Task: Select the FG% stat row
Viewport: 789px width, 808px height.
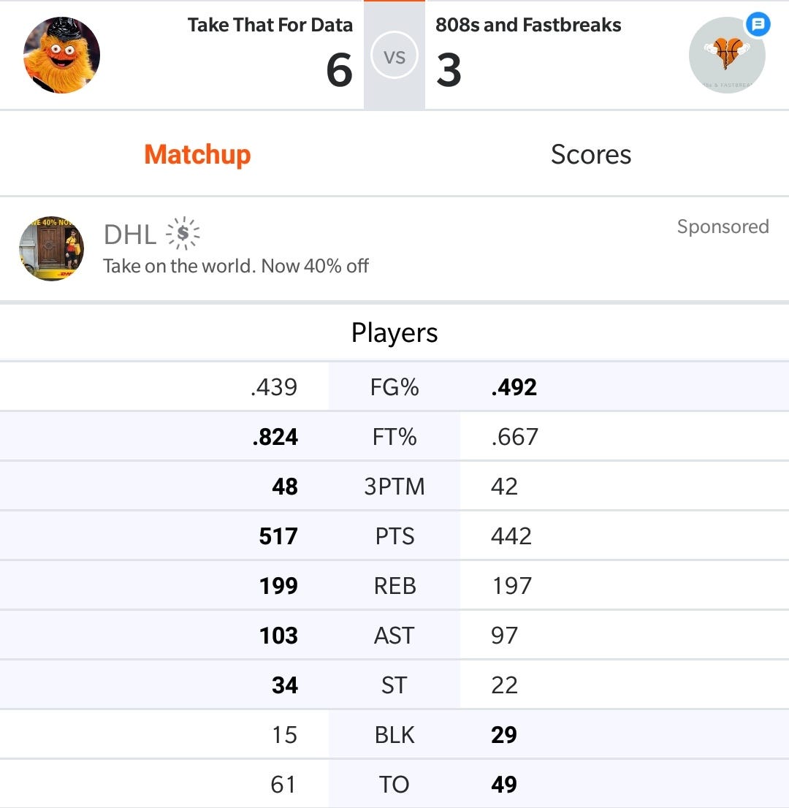Action: 394,386
